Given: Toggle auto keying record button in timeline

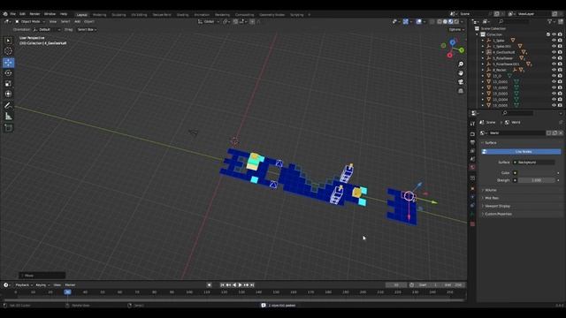Looking at the screenshot, I should [209, 285].
